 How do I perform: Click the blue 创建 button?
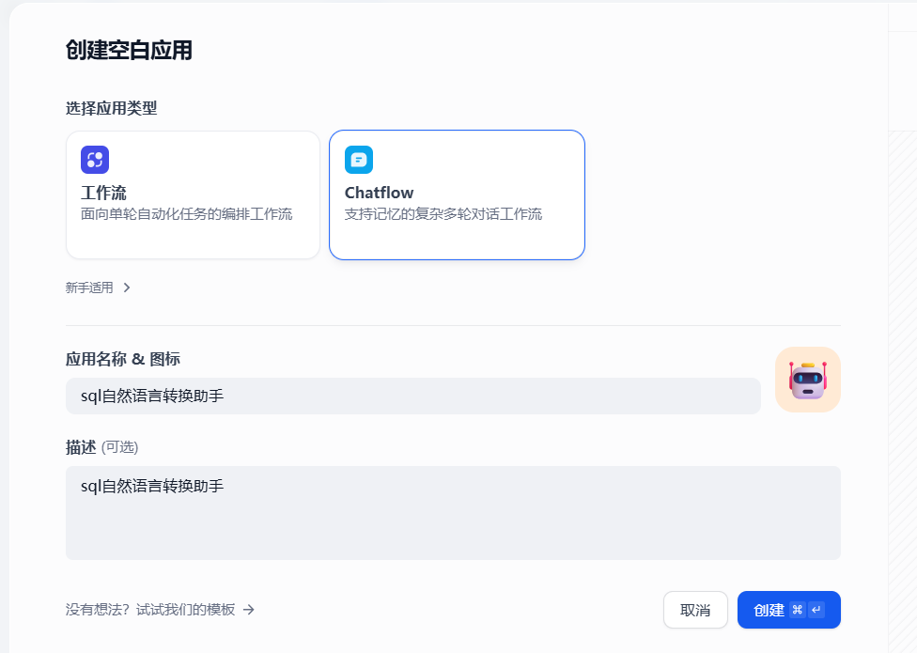[789, 610]
